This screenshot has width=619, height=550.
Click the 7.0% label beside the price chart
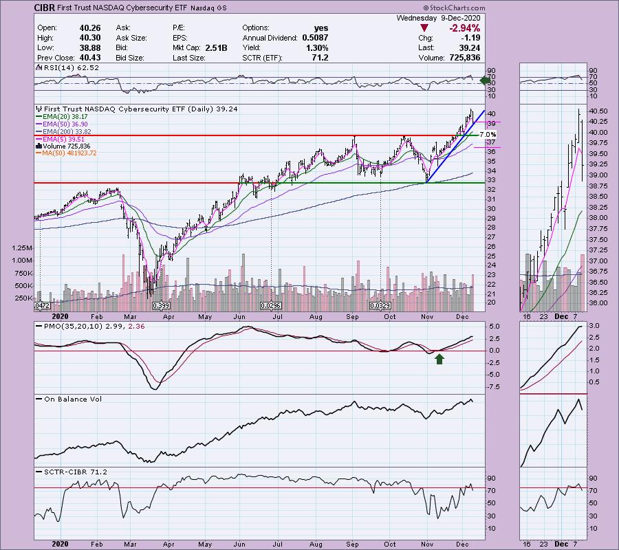pyautogui.click(x=488, y=135)
